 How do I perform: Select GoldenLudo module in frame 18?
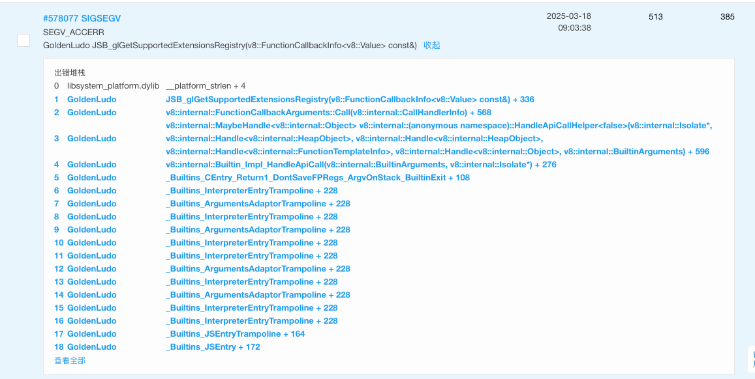(x=91, y=346)
